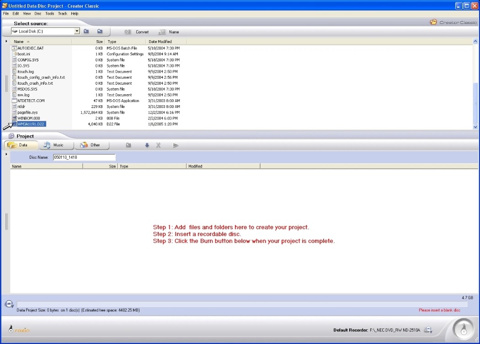Screen dimensions: 480x344
Task: Open the Local Disk (C:) source dropdown
Action: 77,31
